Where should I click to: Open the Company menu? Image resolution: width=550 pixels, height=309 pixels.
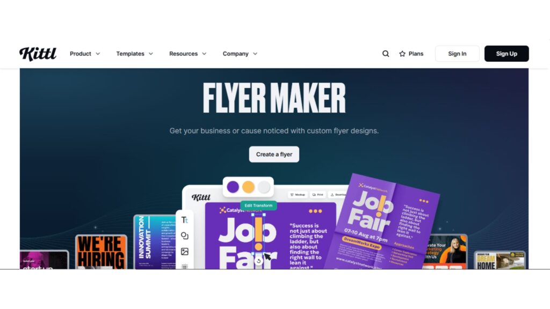click(x=240, y=54)
